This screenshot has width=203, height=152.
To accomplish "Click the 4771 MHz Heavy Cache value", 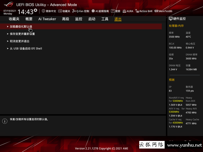I will 191,123.
